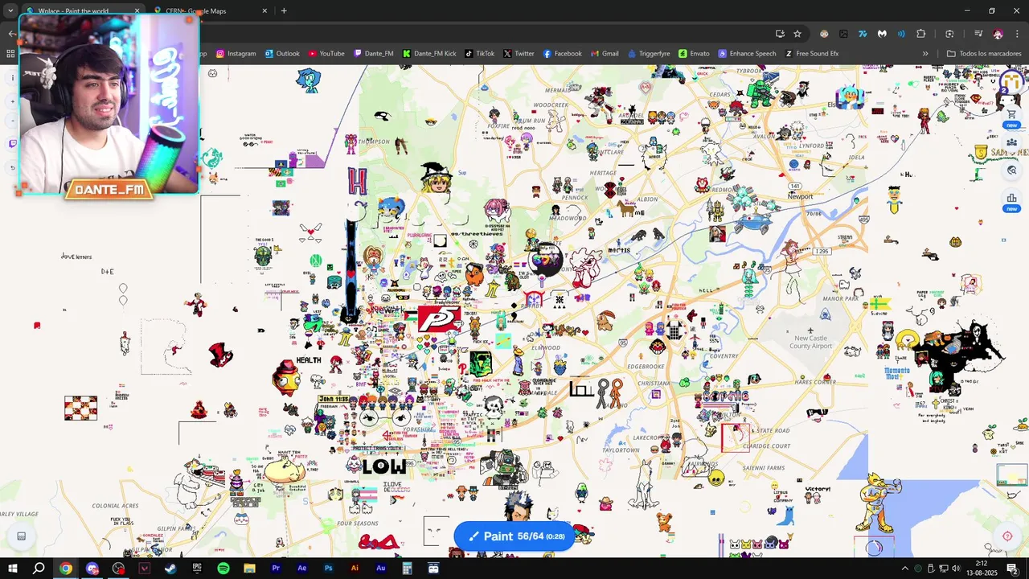
Task: Click the blue Paint 56/64 button
Action: coord(514,536)
